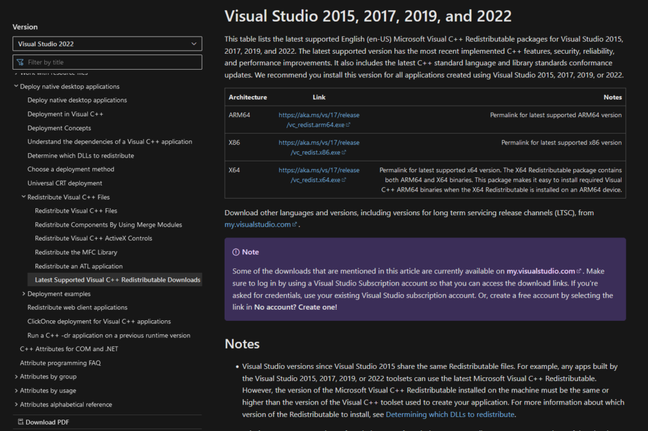Image resolution: width=648 pixels, height=431 pixels.
Task: Open Deployment Concepts article
Action: click(59, 128)
